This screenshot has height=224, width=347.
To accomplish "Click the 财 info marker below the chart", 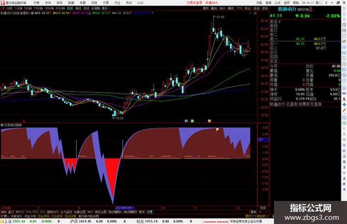I will pyautogui.click(x=186, y=121).
